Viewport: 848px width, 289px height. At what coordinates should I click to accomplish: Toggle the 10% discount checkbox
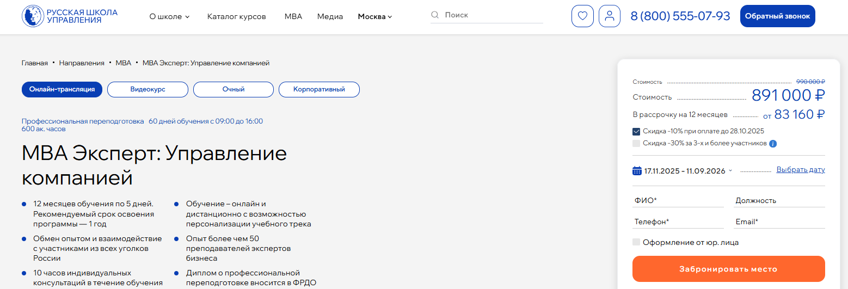coord(636,131)
